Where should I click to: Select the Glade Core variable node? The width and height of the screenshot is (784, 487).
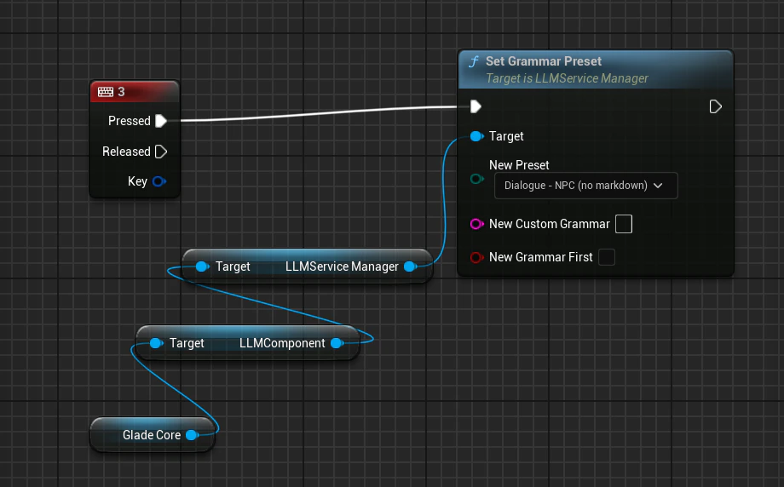tap(152, 435)
